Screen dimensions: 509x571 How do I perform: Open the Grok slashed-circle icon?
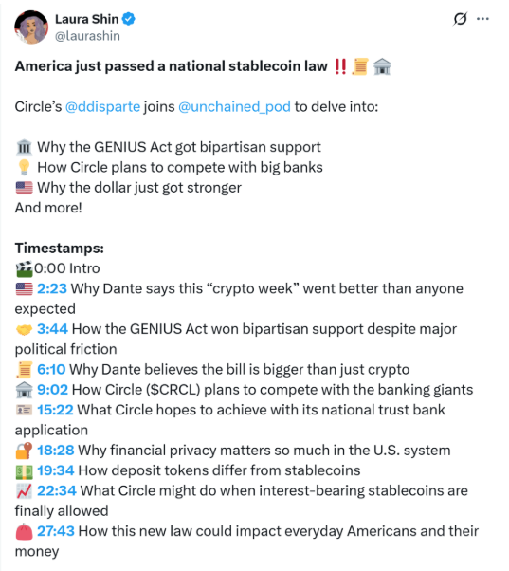460,19
